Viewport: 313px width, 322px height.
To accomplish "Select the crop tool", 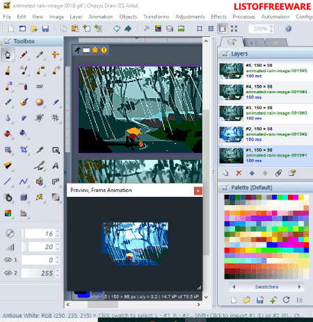I will click(x=24, y=150).
